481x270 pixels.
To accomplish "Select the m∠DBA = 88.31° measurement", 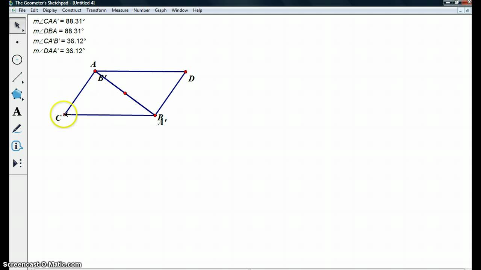I will pyautogui.click(x=58, y=31).
